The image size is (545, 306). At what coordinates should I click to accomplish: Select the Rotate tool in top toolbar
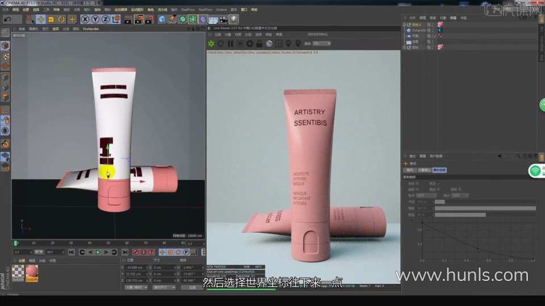click(x=61, y=19)
